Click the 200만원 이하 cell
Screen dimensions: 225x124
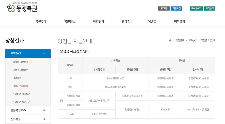click(73, 105)
